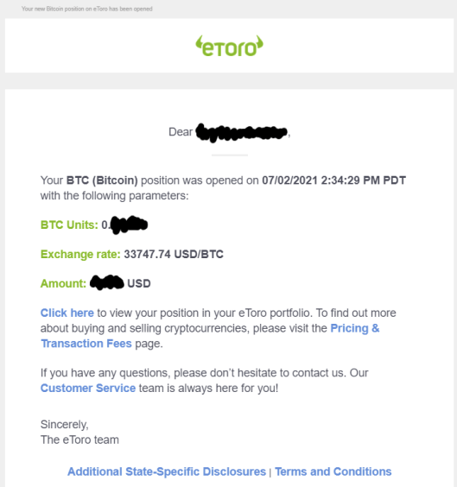Click the BTC Units label
This screenshot has height=487, width=457.
point(69,225)
